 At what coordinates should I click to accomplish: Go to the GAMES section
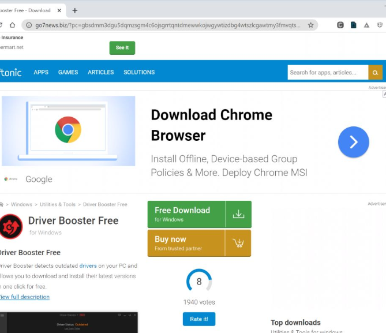pos(68,72)
